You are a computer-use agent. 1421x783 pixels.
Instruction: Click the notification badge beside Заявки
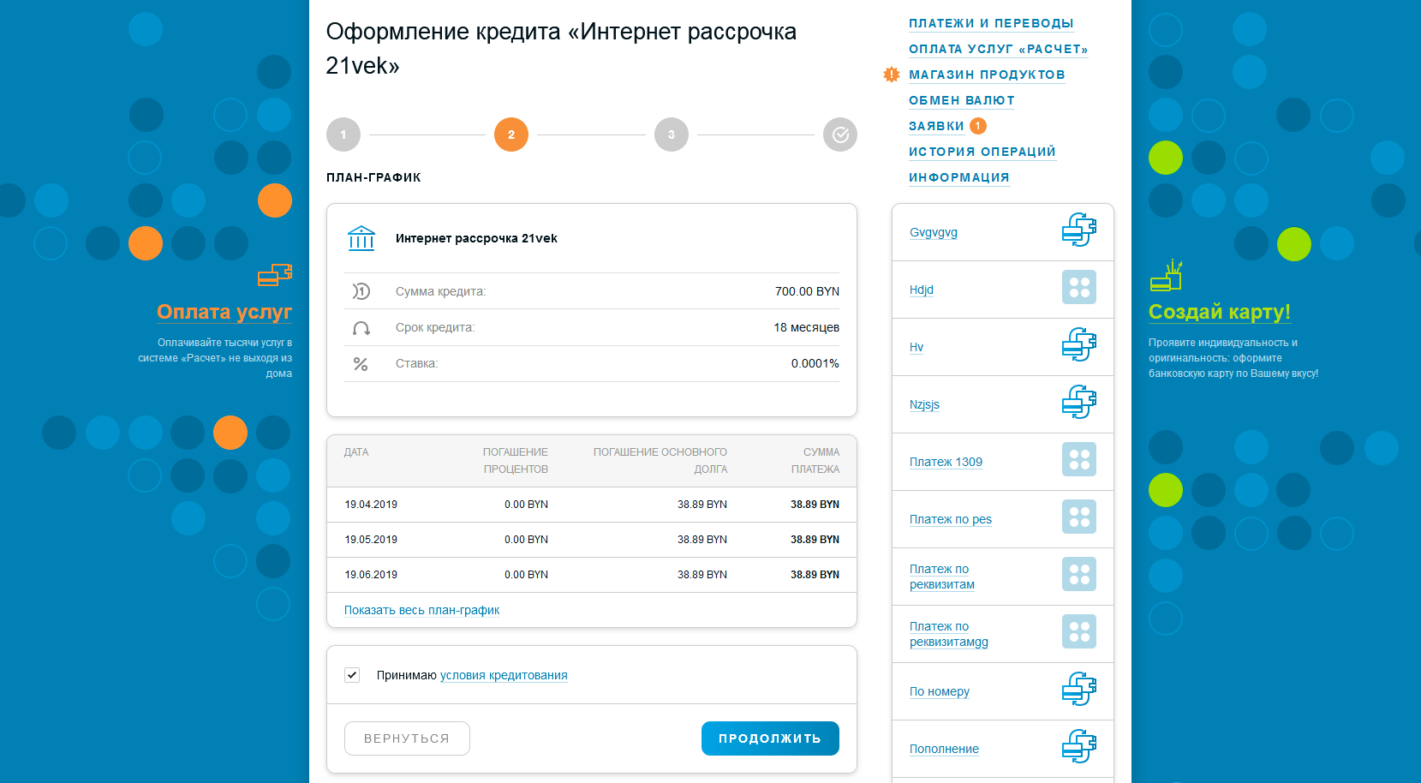pyautogui.click(x=978, y=126)
